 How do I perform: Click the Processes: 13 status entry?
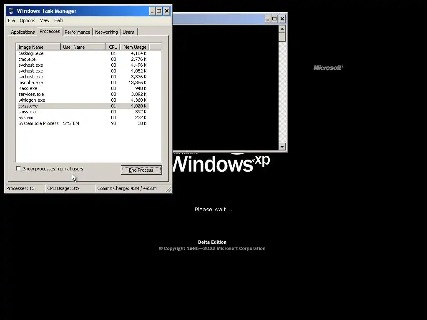pyautogui.click(x=25, y=188)
